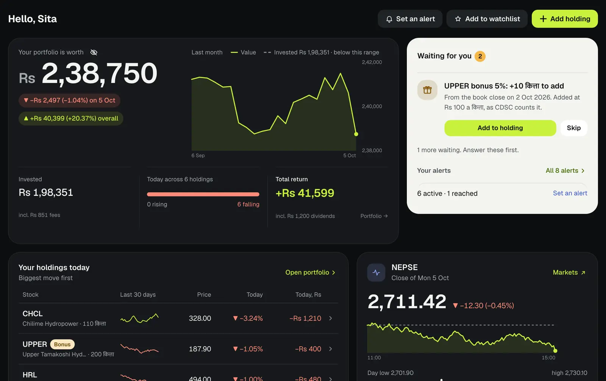Click the 6 active · 1 reached text
The width and height of the screenshot is (606, 381).
(x=447, y=194)
